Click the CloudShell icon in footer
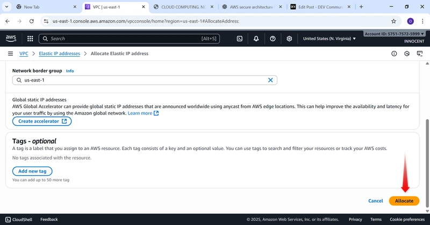Image resolution: width=430 pixels, height=225 pixels. pos(8,220)
